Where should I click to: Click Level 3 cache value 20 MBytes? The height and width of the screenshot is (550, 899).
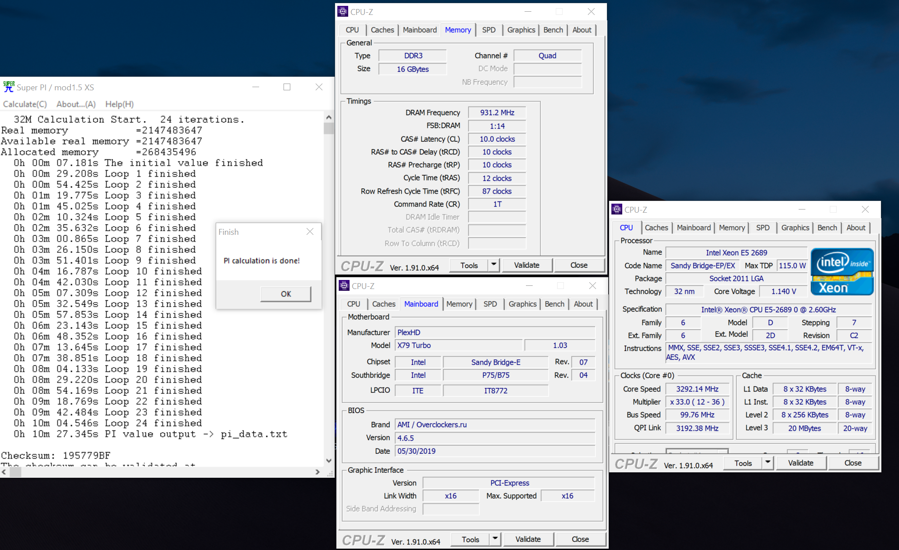pos(804,428)
